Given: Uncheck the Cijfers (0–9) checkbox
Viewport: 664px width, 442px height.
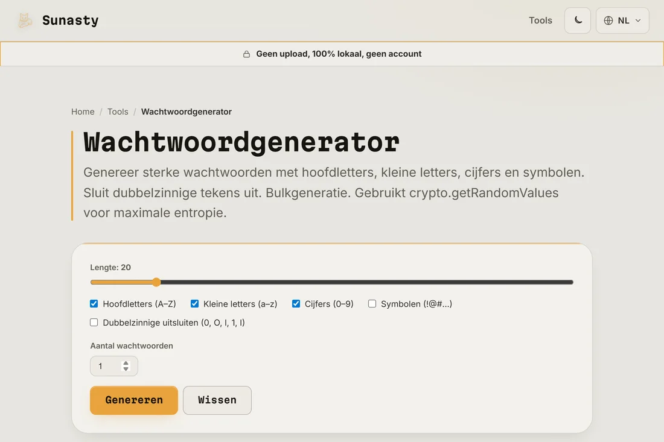Looking at the screenshot, I should click(296, 304).
